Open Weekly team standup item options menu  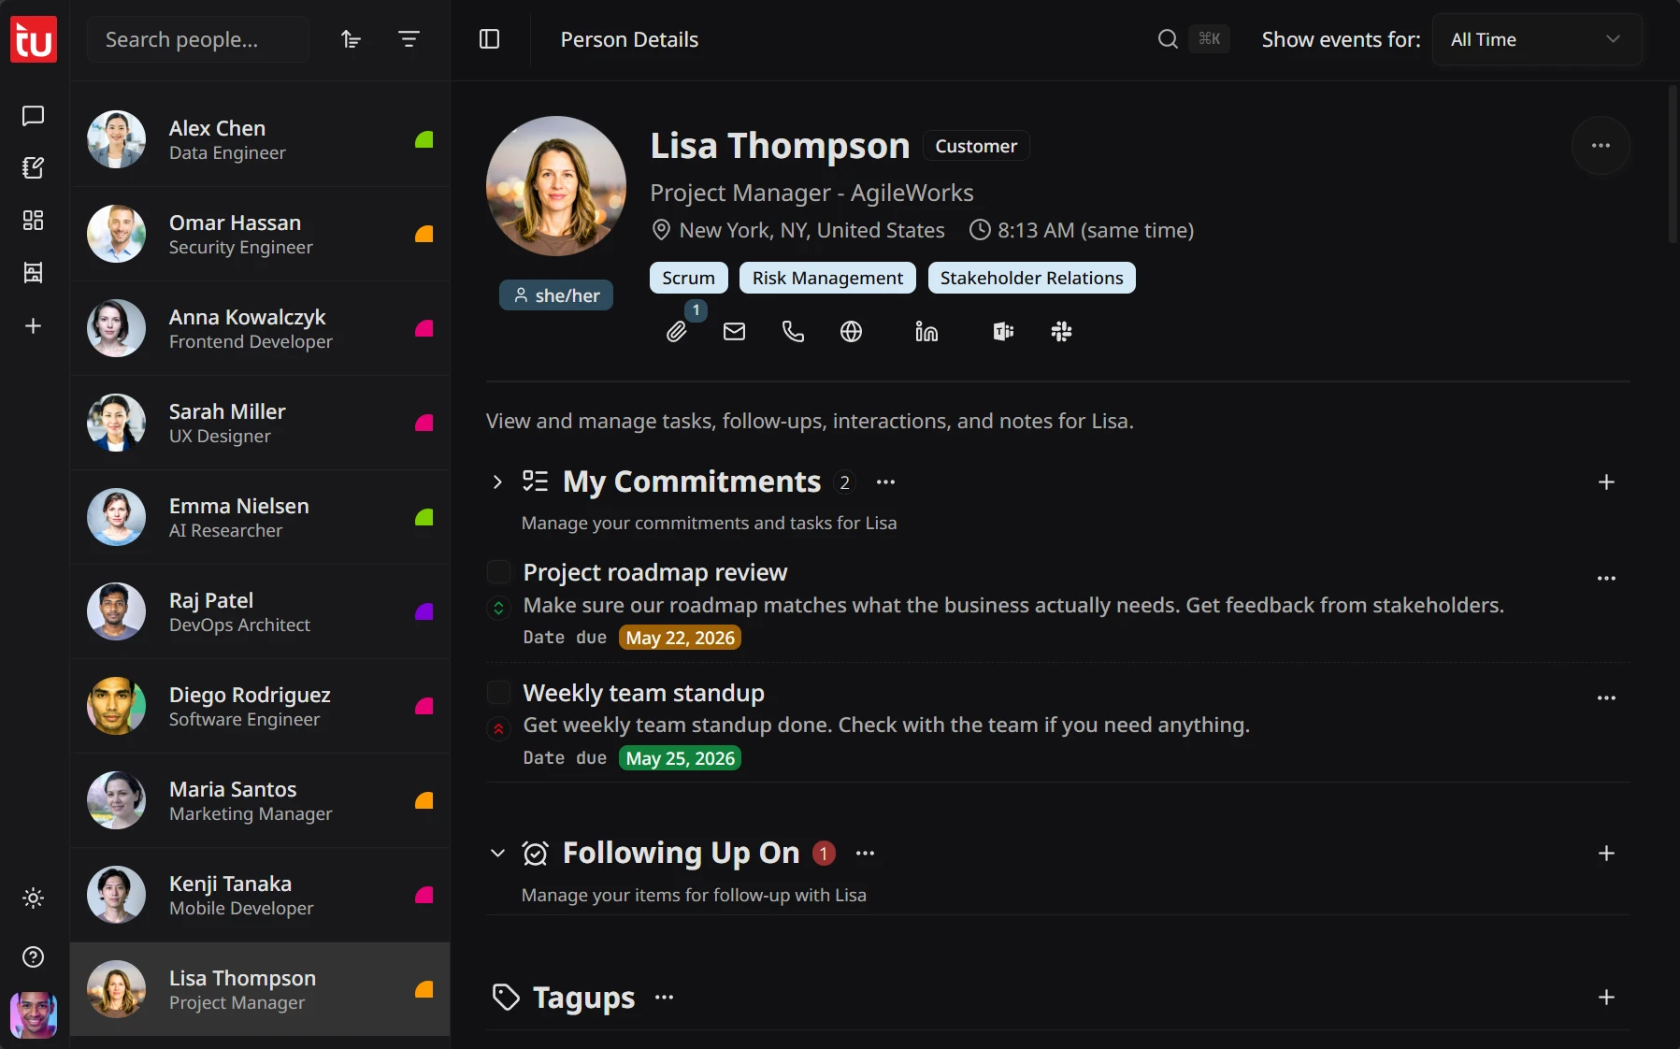click(1606, 697)
